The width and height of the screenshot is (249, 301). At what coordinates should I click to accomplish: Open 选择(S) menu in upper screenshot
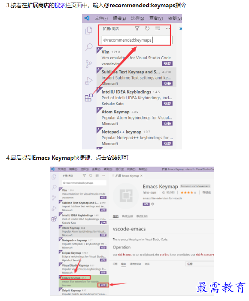[137, 18]
